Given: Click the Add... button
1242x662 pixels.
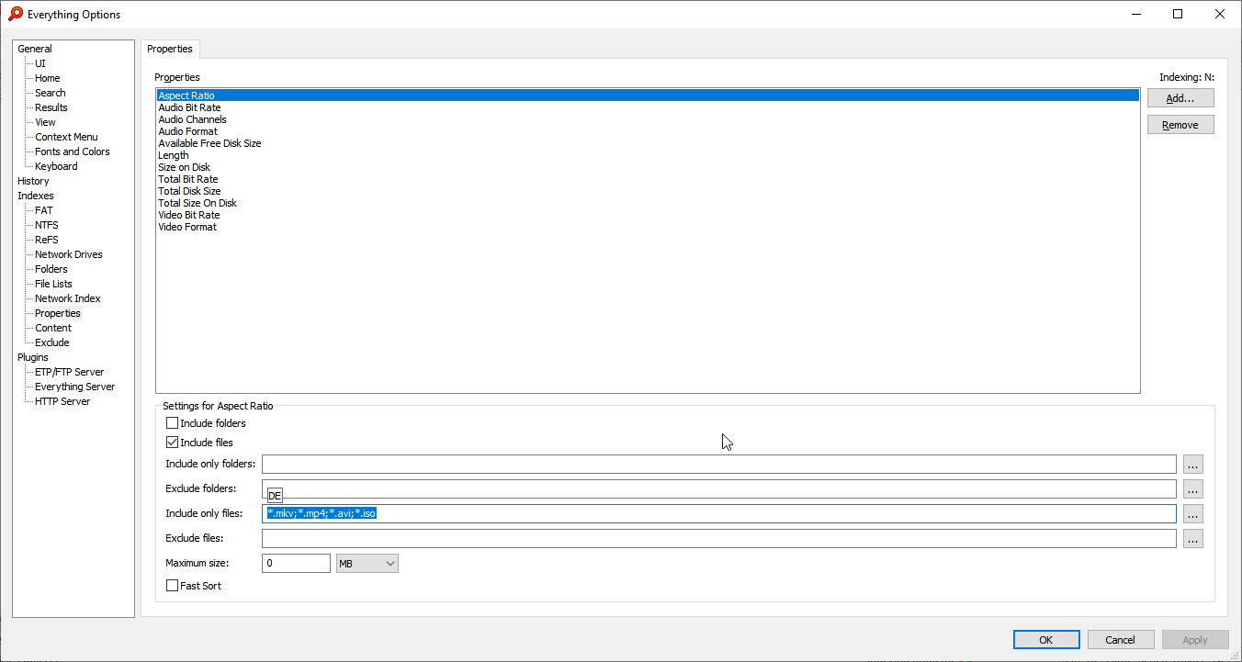Looking at the screenshot, I should pos(1180,98).
